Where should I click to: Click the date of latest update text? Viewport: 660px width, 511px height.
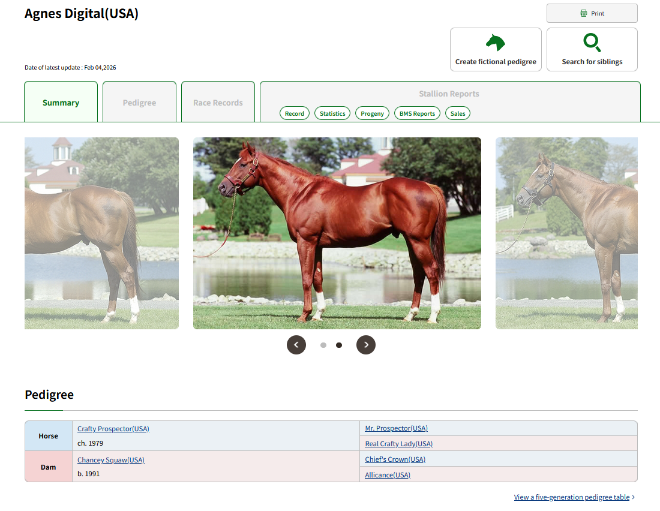click(x=70, y=67)
